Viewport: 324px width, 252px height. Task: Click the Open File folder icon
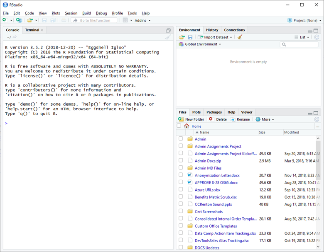pos(30,20)
